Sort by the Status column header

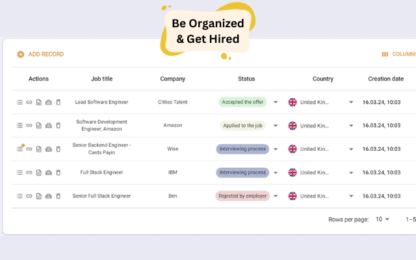click(x=246, y=79)
